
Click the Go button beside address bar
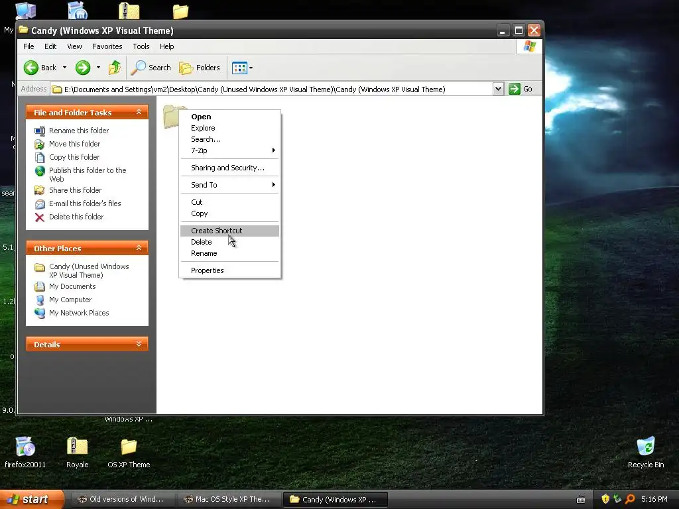(521, 89)
